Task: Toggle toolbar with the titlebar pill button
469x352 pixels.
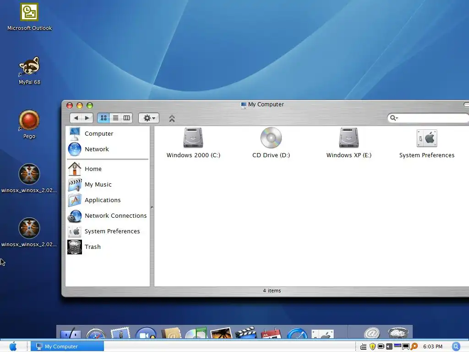Action: (x=466, y=104)
